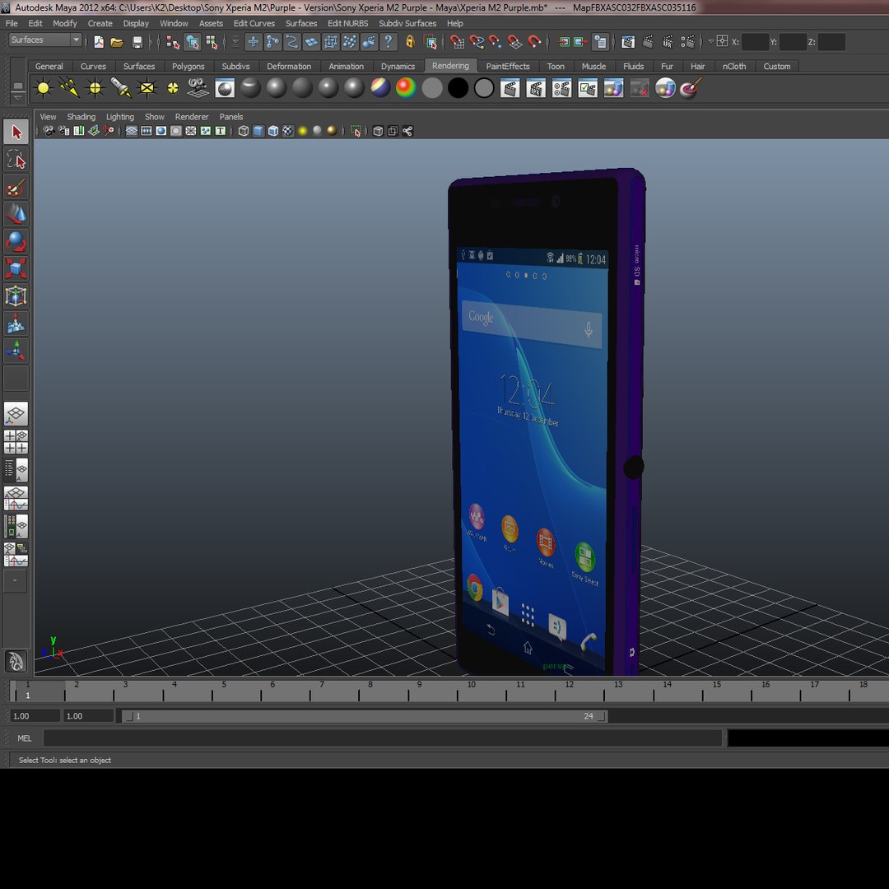889x889 pixels.
Task: Open the Edit NURBS menu
Action: coord(347,23)
